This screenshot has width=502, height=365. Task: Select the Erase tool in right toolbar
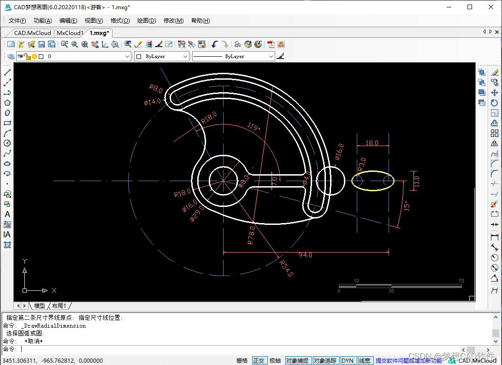pyautogui.click(x=495, y=72)
